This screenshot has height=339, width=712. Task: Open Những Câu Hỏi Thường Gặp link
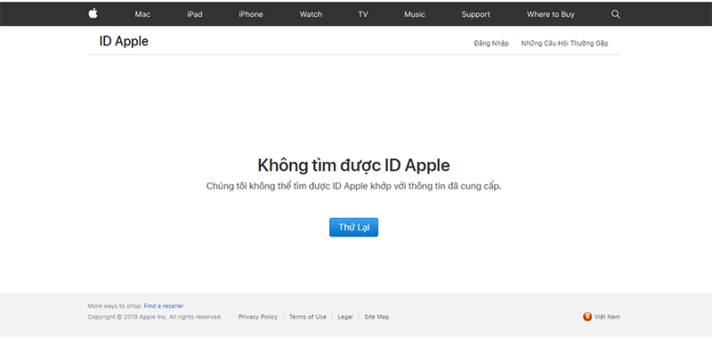pos(564,44)
